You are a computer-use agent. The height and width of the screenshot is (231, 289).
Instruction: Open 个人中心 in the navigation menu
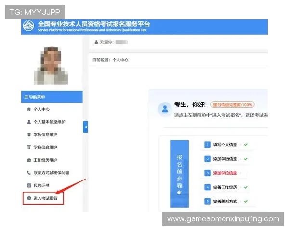click(x=41, y=109)
